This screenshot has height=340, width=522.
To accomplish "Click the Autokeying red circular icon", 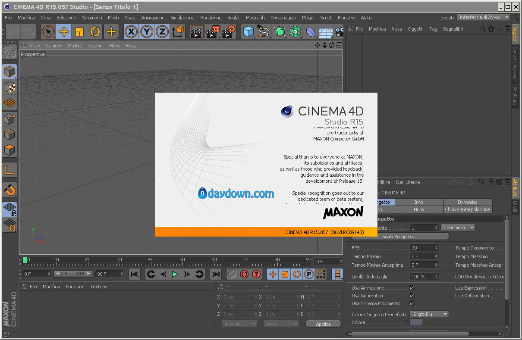I will pyautogui.click(x=244, y=274).
